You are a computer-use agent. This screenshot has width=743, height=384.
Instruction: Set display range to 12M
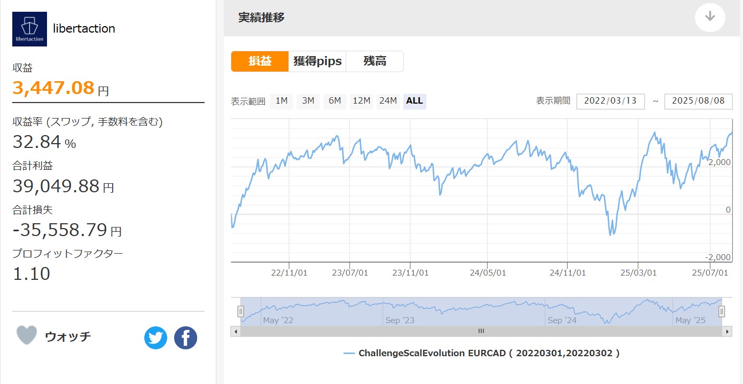click(x=362, y=101)
